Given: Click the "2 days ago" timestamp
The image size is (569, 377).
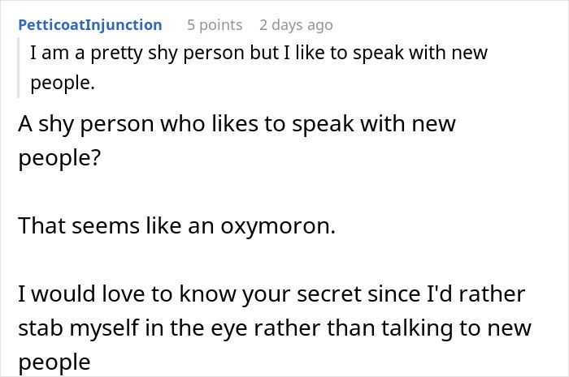Looking at the screenshot, I should tap(296, 25).
